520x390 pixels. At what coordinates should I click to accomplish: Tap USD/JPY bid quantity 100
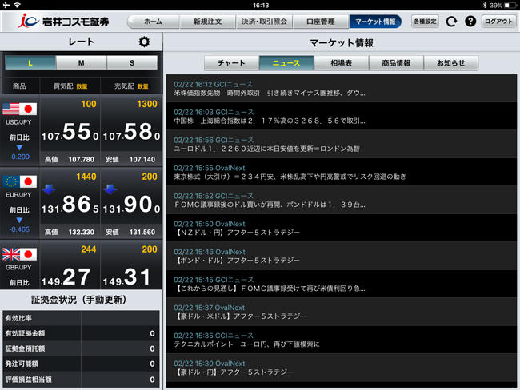coord(89,104)
